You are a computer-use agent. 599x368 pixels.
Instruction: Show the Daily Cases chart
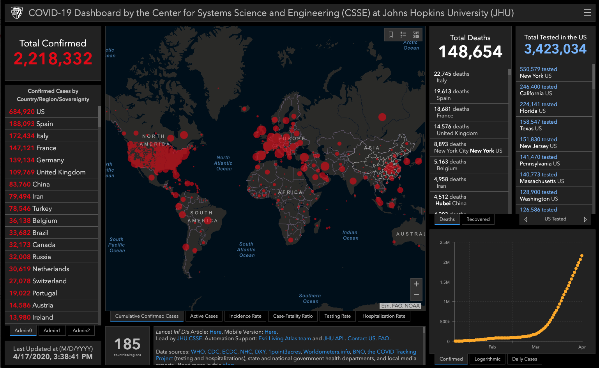[x=524, y=359]
